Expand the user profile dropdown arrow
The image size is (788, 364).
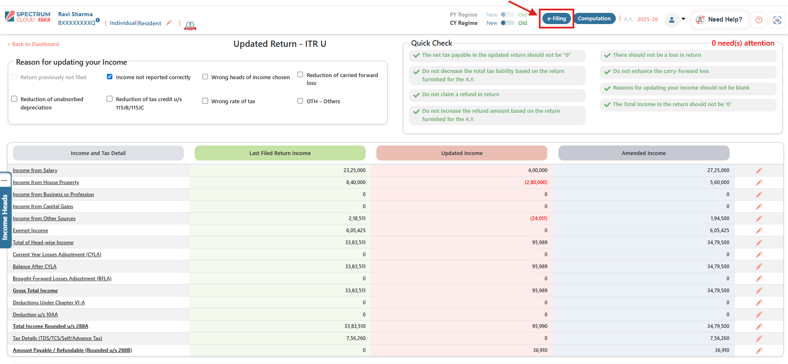pos(683,19)
